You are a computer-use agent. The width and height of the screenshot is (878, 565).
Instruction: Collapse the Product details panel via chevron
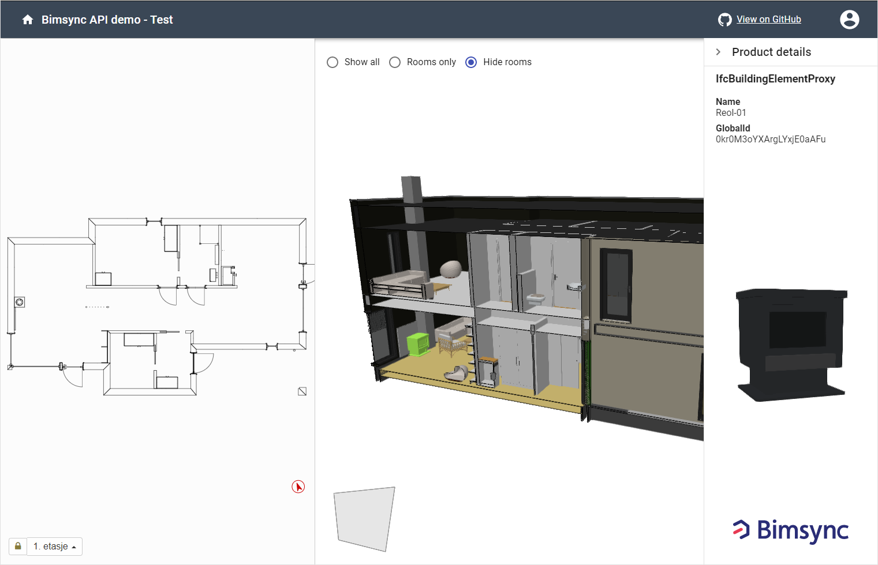coord(718,51)
